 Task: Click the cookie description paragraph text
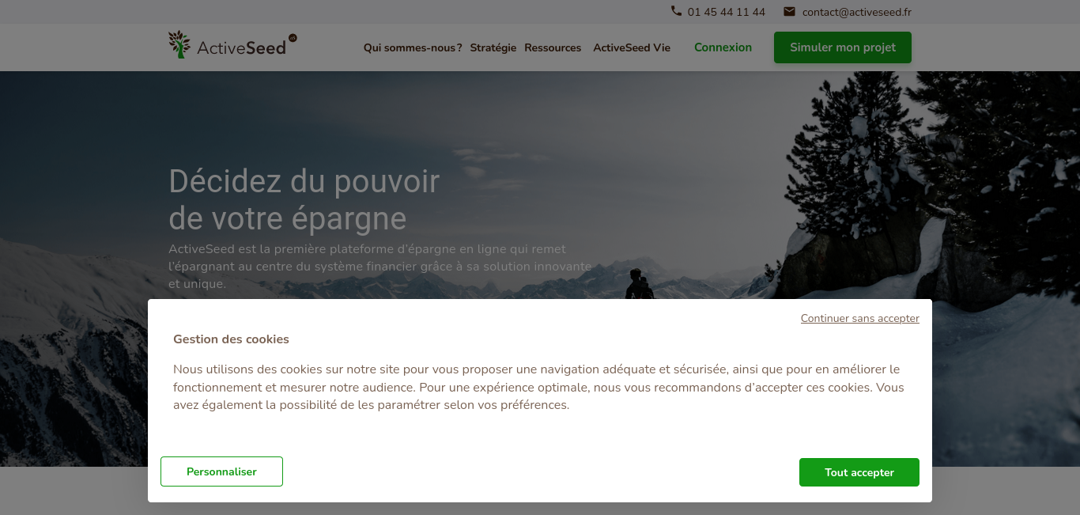538,387
